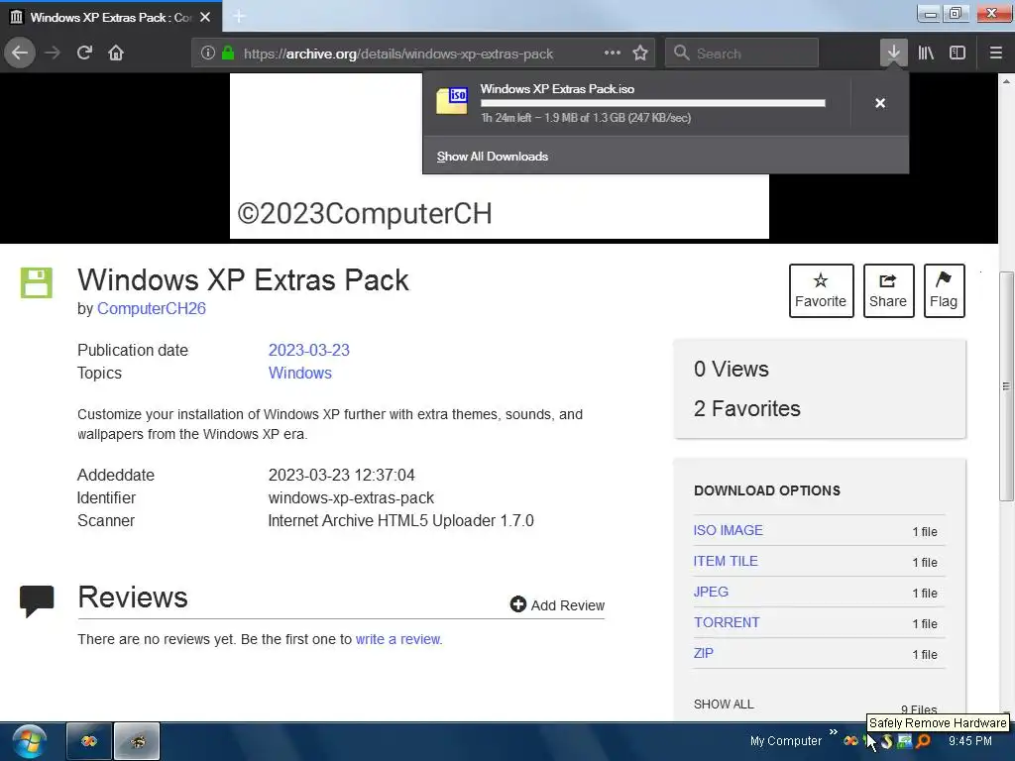
Task: Click the Search input field
Action: [741, 54]
